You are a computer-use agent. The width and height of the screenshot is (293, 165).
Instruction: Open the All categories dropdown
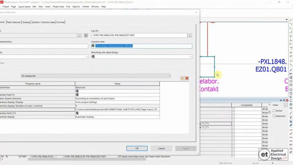[x=169, y=76]
